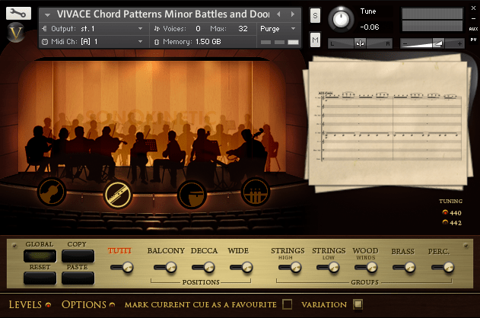Viewport: 480px width, 318px height.
Task: Check mark current cue as favourite
Action: 287,304
